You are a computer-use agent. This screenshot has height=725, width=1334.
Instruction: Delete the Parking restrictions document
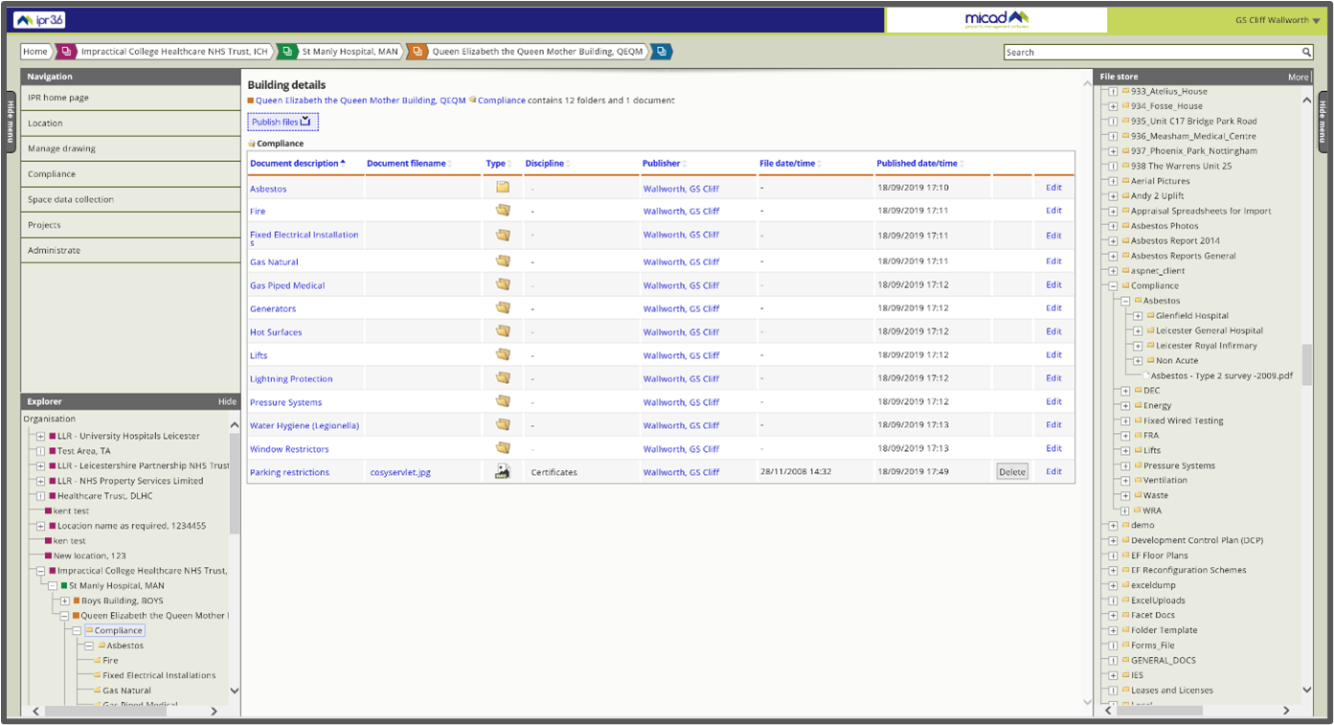pos(1011,471)
